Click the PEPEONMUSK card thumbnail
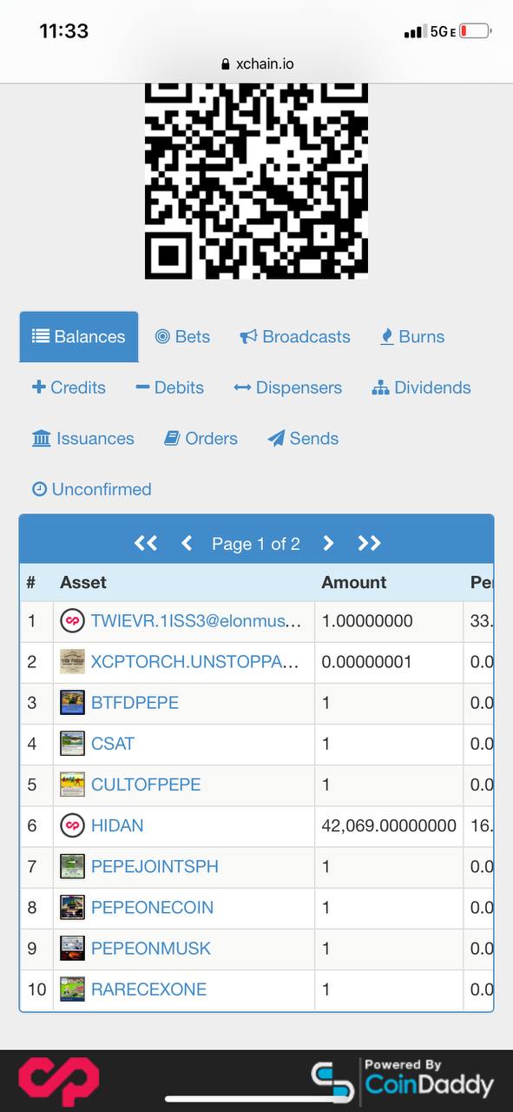 coord(72,948)
